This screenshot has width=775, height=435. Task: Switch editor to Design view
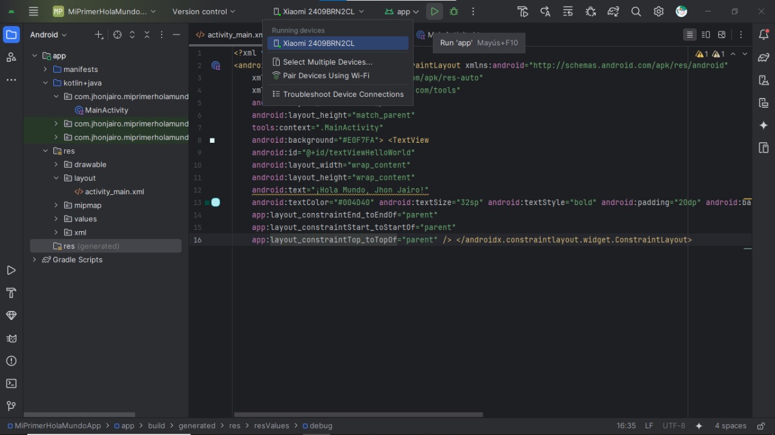pyautogui.click(x=721, y=34)
